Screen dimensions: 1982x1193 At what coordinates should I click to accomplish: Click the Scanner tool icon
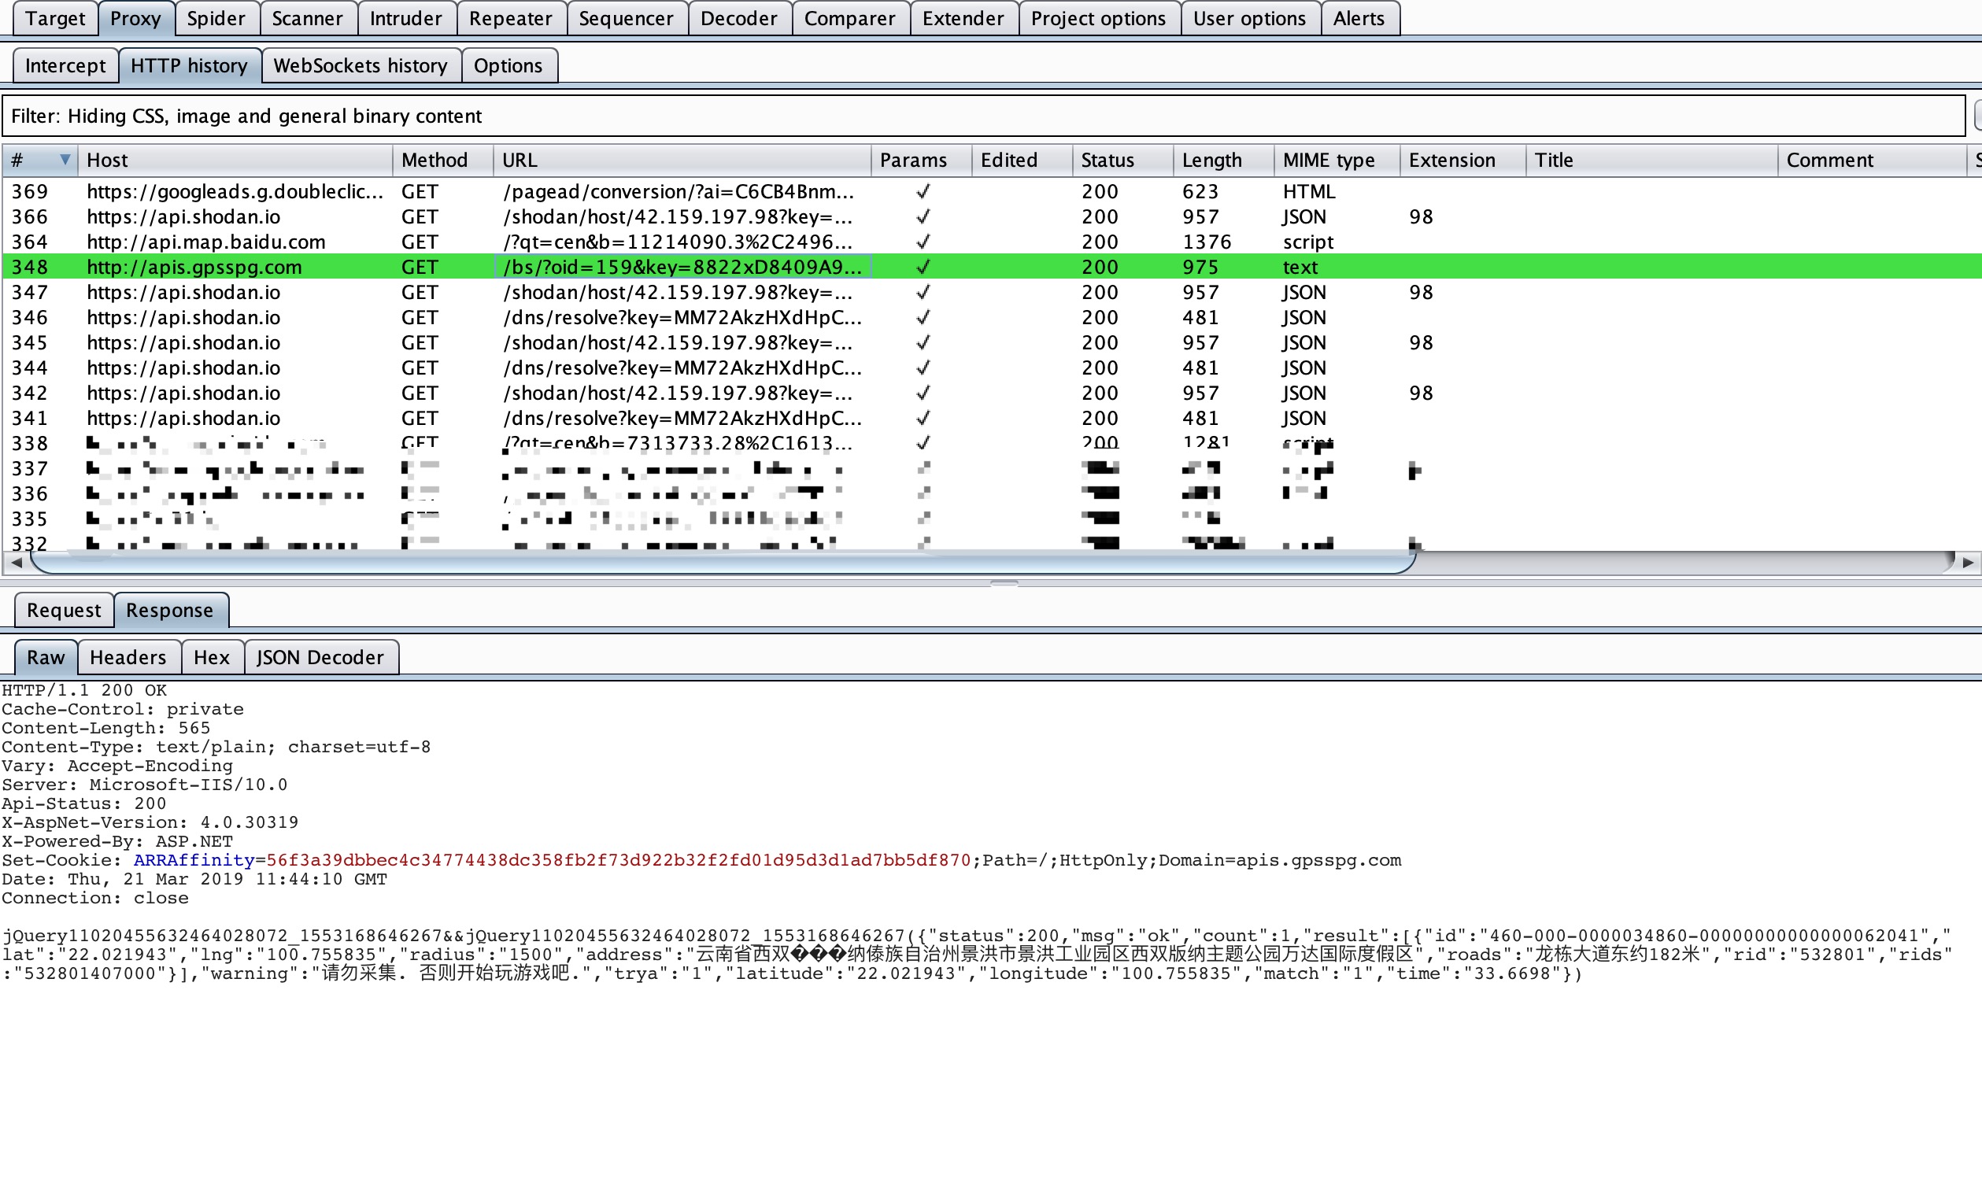(305, 18)
